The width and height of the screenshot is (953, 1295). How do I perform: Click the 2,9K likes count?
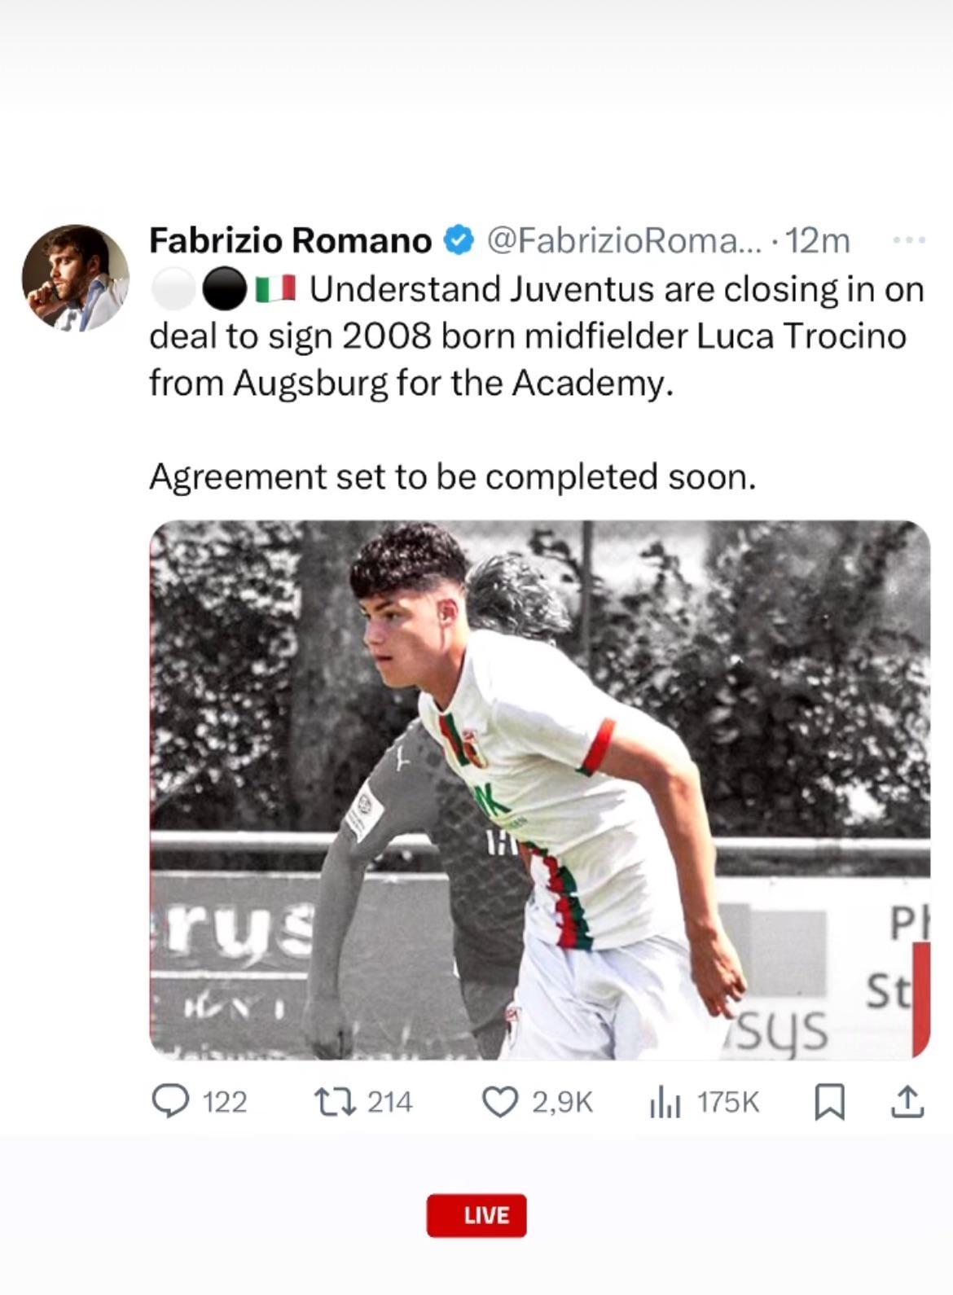[x=562, y=1102]
